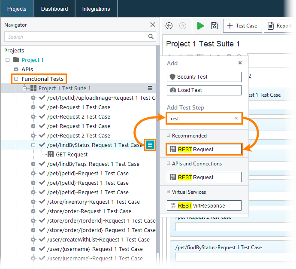This screenshot has height=269, width=296.
Task: Open Project 1 Test Suite 1 hamburger menu
Action: tap(150, 88)
